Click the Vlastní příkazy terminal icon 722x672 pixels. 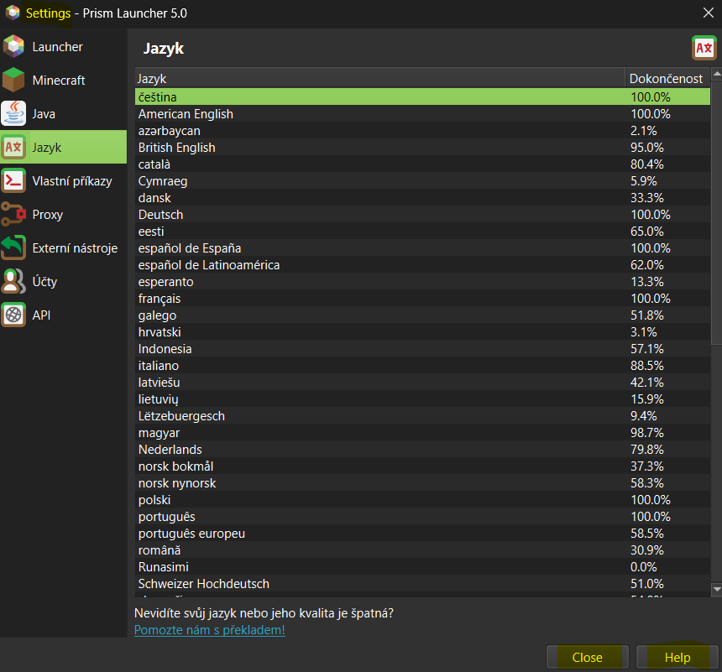point(15,180)
